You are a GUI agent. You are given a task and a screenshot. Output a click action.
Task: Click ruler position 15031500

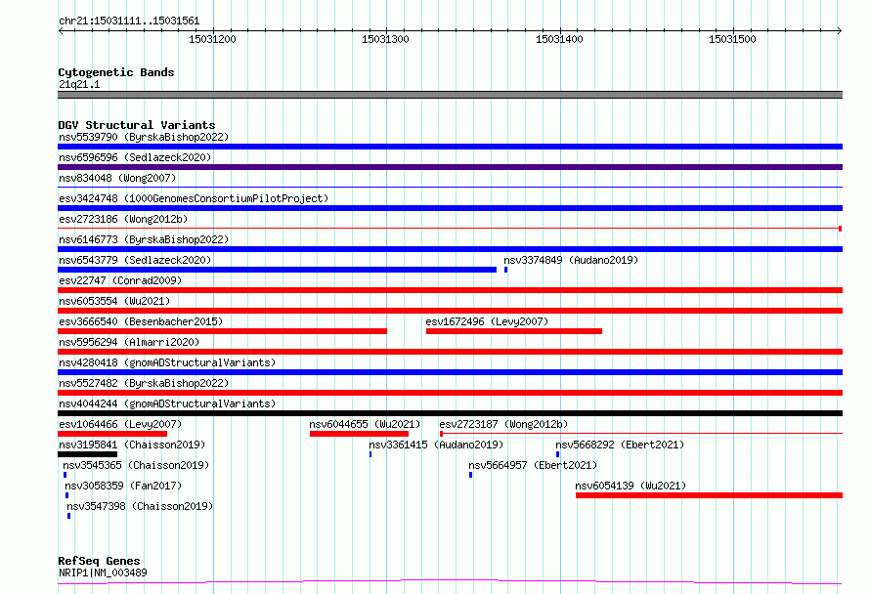point(732,39)
